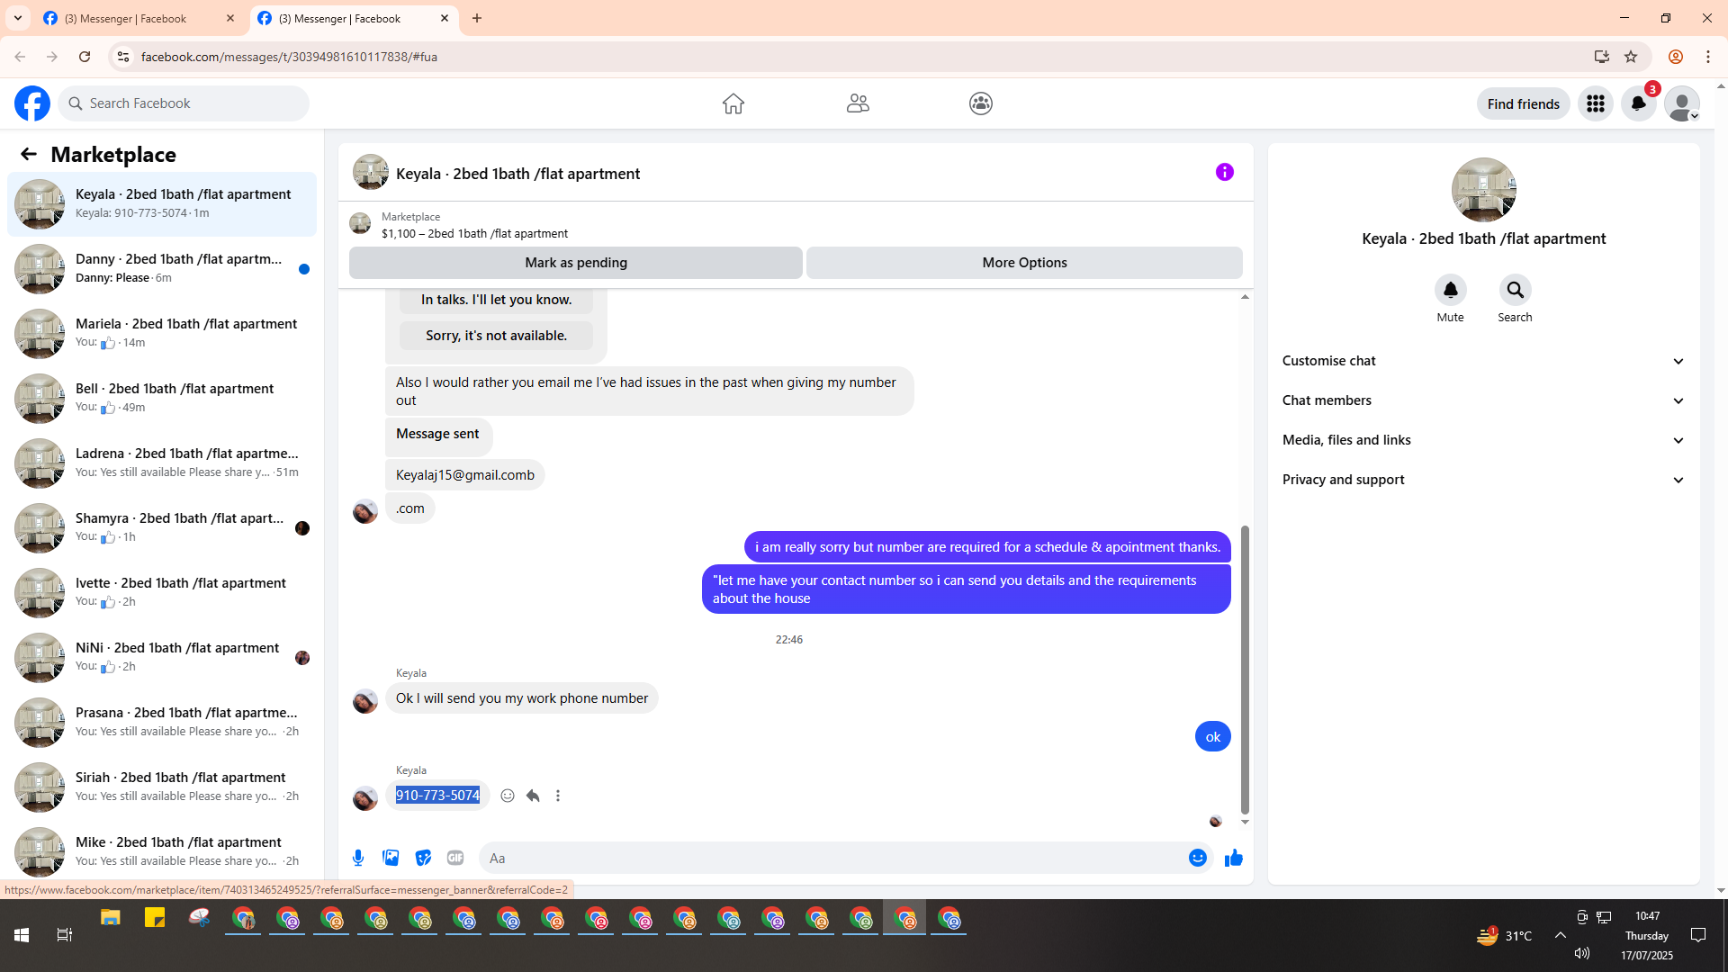Screen dimensions: 1728x972
Task: Choose quick reply "Sorry, it's not available."
Action: pos(497,336)
